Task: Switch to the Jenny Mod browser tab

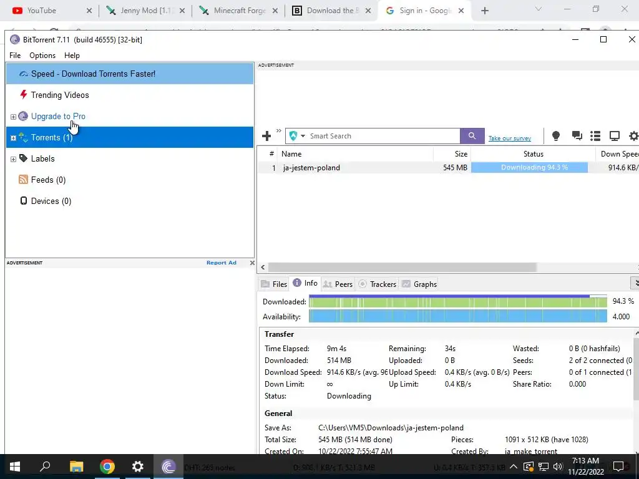Action: click(145, 11)
